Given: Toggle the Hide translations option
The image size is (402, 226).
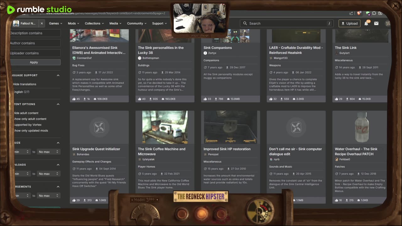Looking at the screenshot, I should pyautogui.click(x=24, y=84).
